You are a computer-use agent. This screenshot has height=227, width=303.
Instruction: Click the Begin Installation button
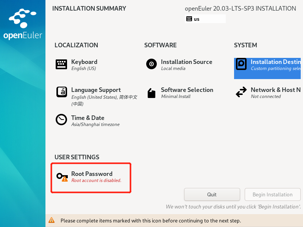[x=272, y=194]
